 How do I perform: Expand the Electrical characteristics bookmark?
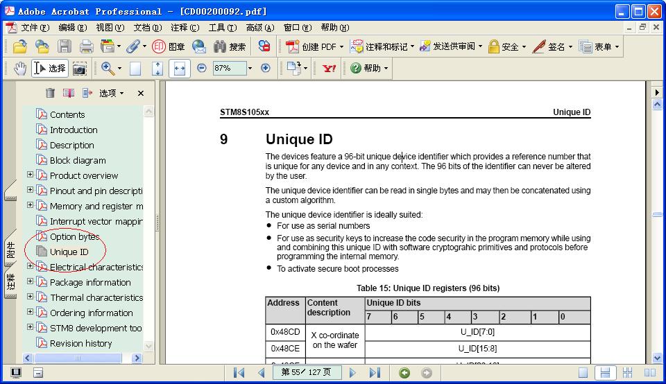(x=30, y=266)
